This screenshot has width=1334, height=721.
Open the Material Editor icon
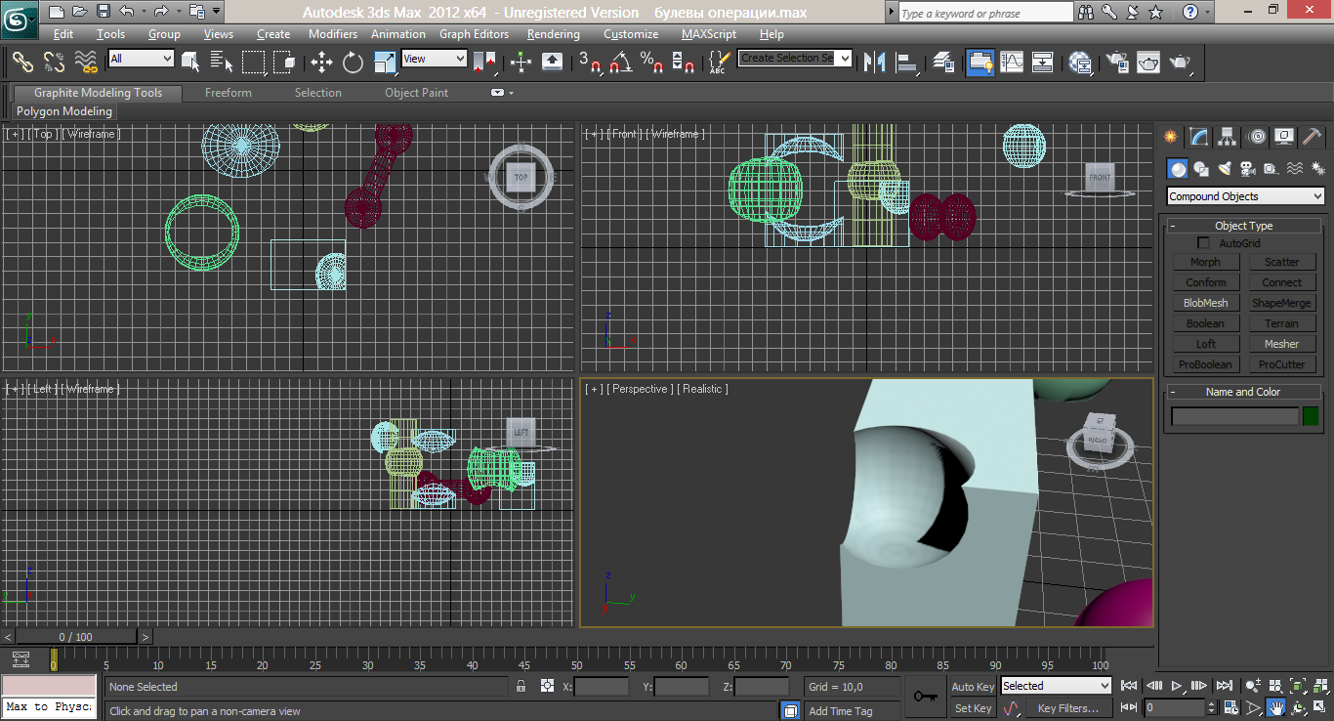1080,62
